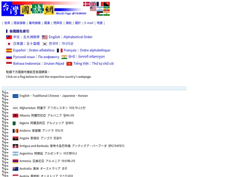Click the Afghanistan 阿富汗 country name text
Viewport: 236px width, 177px height.
point(52,108)
